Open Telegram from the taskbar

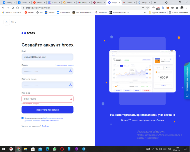tap(84, 149)
